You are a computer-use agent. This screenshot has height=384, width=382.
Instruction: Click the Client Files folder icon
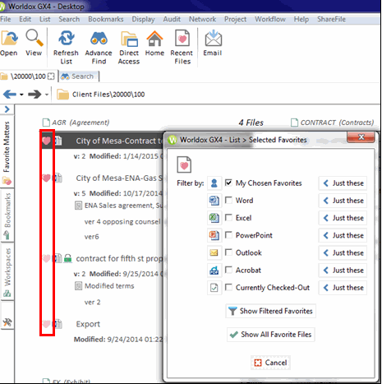pyautogui.click(x=62, y=95)
